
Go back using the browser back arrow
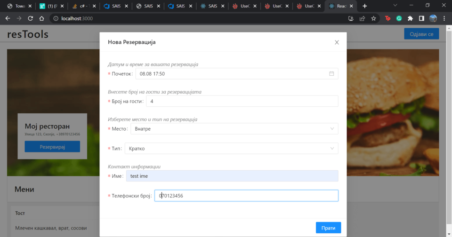8,18
